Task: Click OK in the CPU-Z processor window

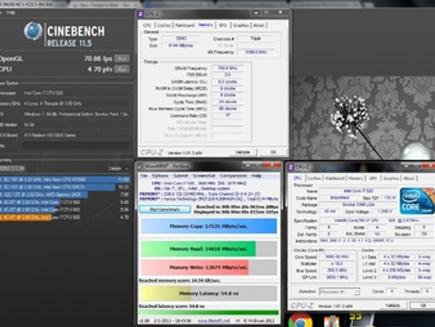Action: [423, 306]
